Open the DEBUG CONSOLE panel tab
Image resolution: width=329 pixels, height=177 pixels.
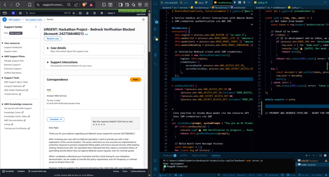tap(199, 156)
